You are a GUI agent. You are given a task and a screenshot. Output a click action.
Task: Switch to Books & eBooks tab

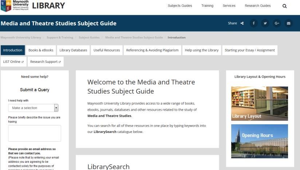[x=41, y=50]
